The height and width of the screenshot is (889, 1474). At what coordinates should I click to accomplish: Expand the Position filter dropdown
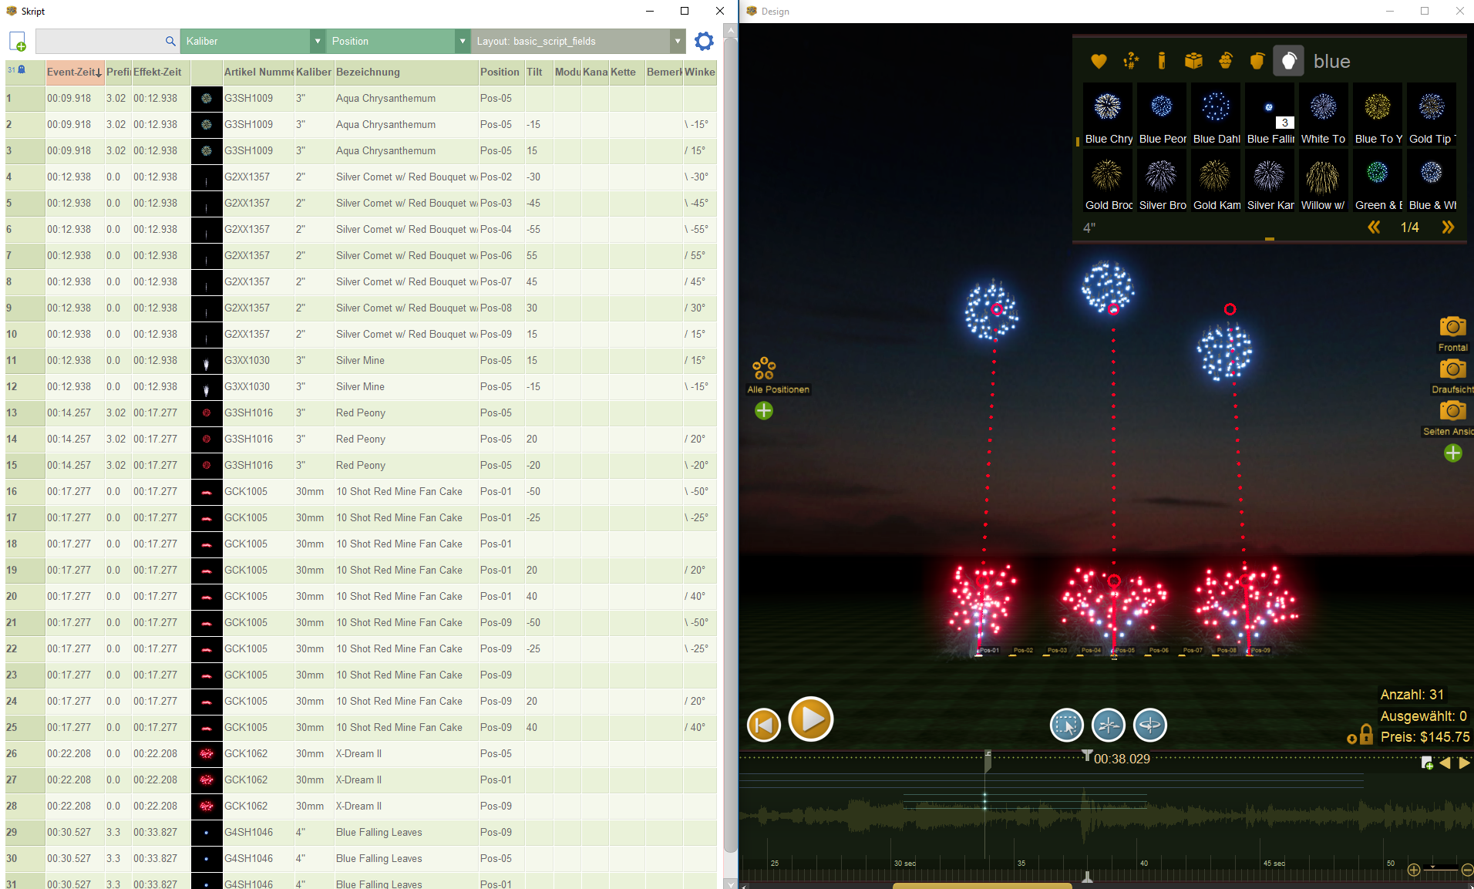point(463,42)
